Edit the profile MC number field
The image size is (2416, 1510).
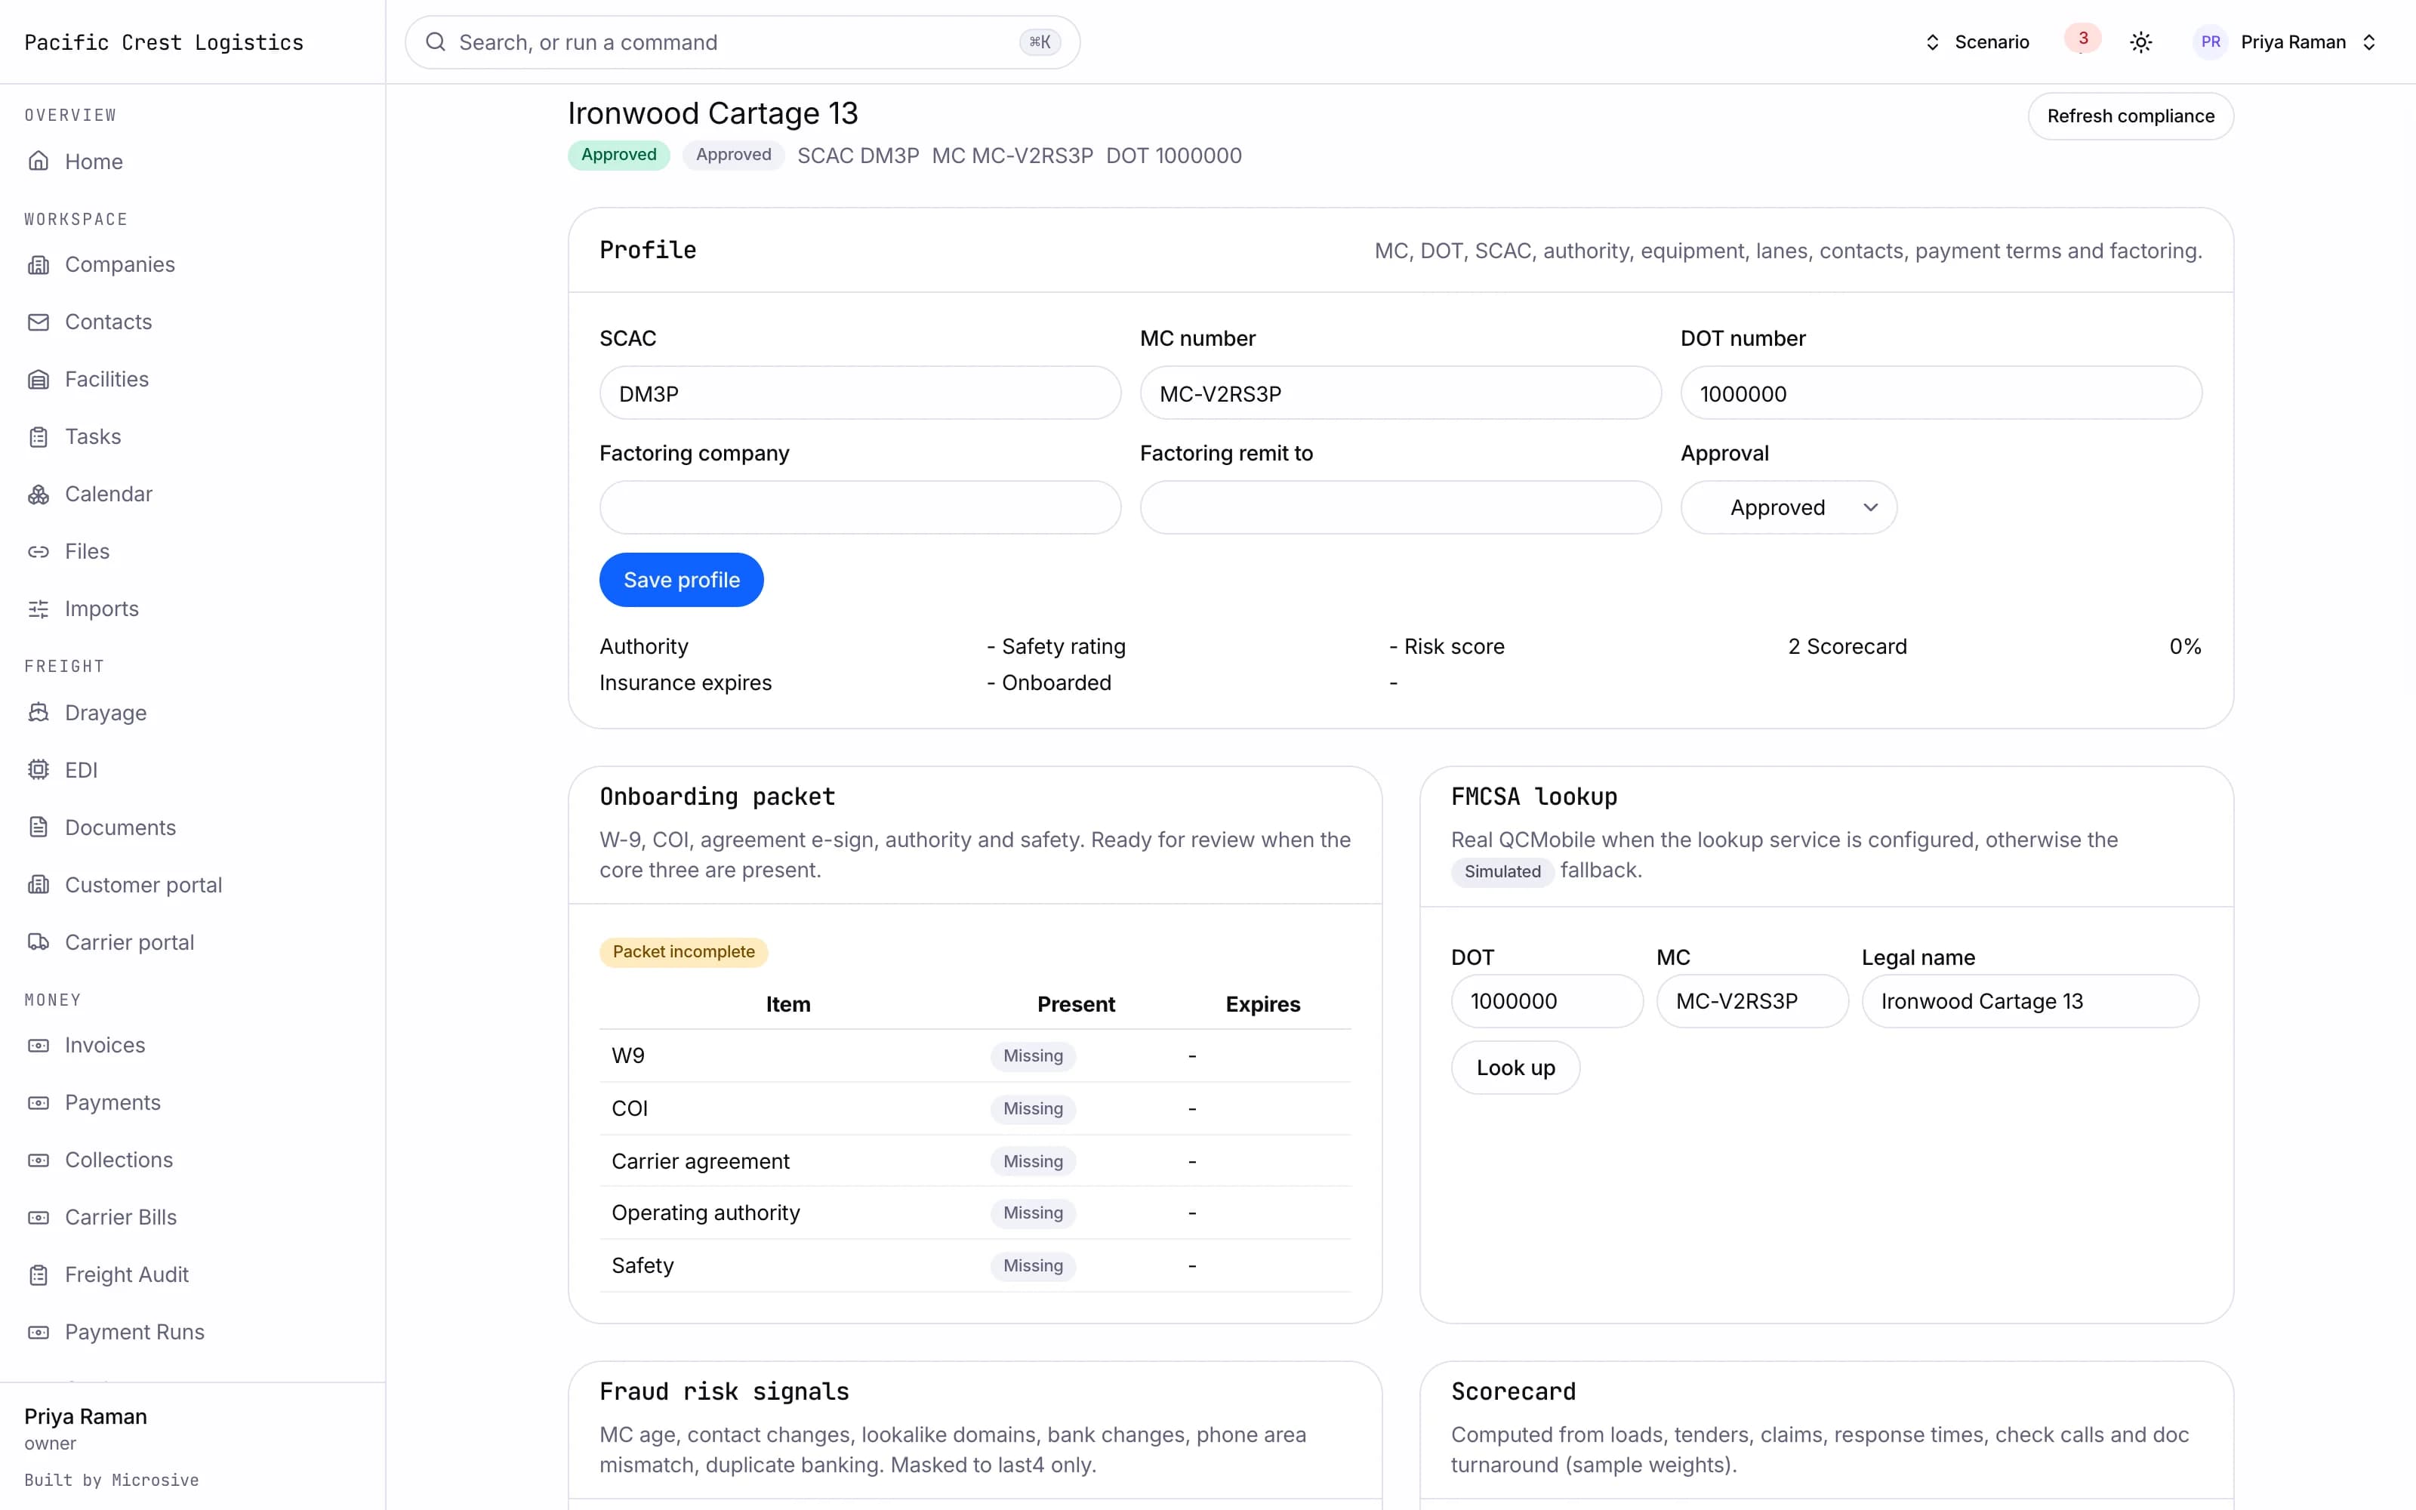(x=1401, y=393)
